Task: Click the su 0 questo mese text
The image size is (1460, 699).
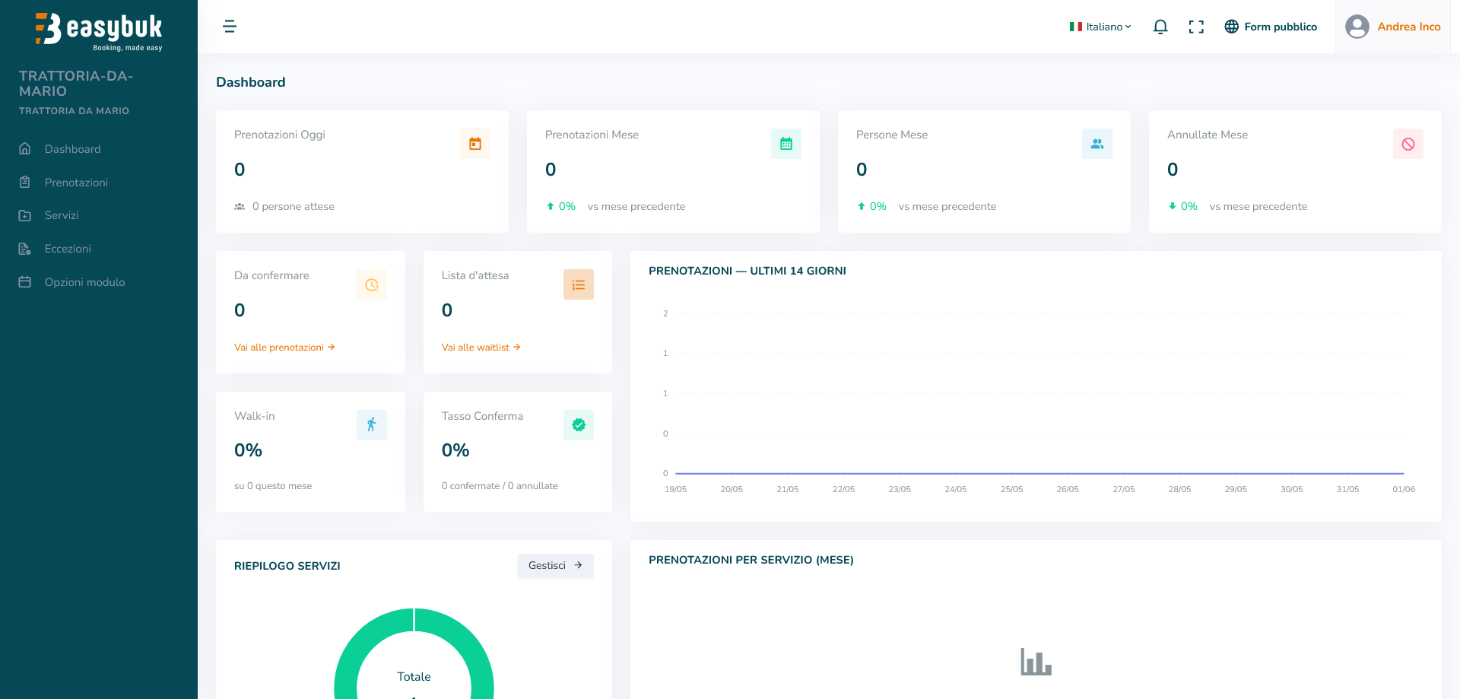Action: [x=273, y=486]
